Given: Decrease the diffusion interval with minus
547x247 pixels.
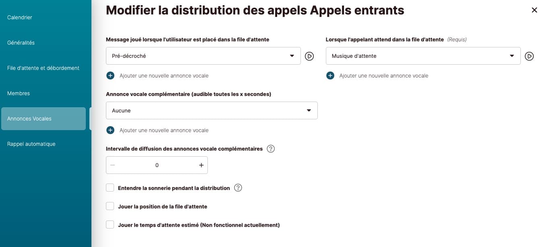Looking at the screenshot, I should point(112,165).
